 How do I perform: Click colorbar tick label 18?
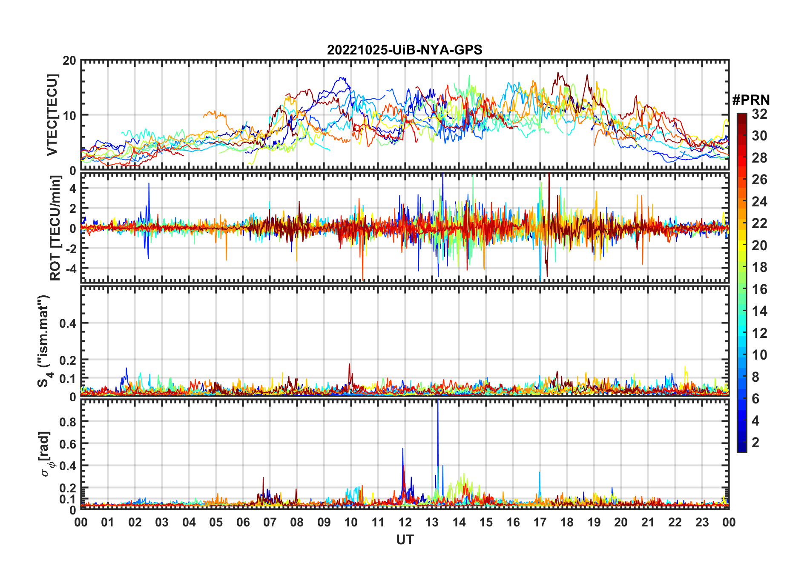click(x=759, y=267)
